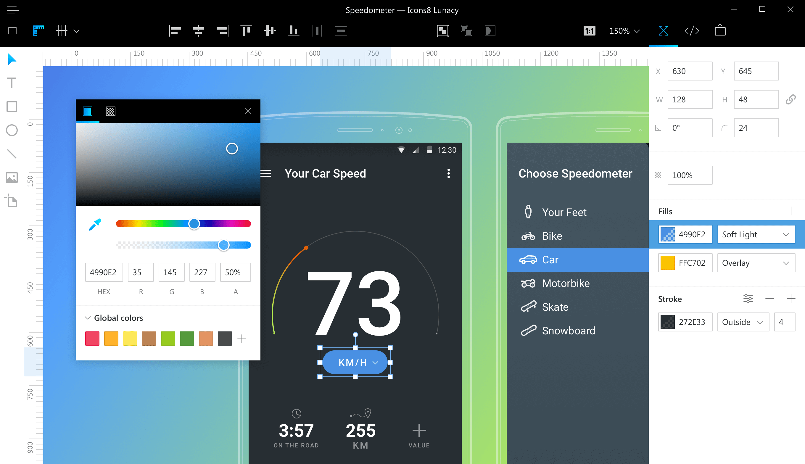The image size is (805, 464).
Task: Open the Global colors expander section
Action: (88, 318)
